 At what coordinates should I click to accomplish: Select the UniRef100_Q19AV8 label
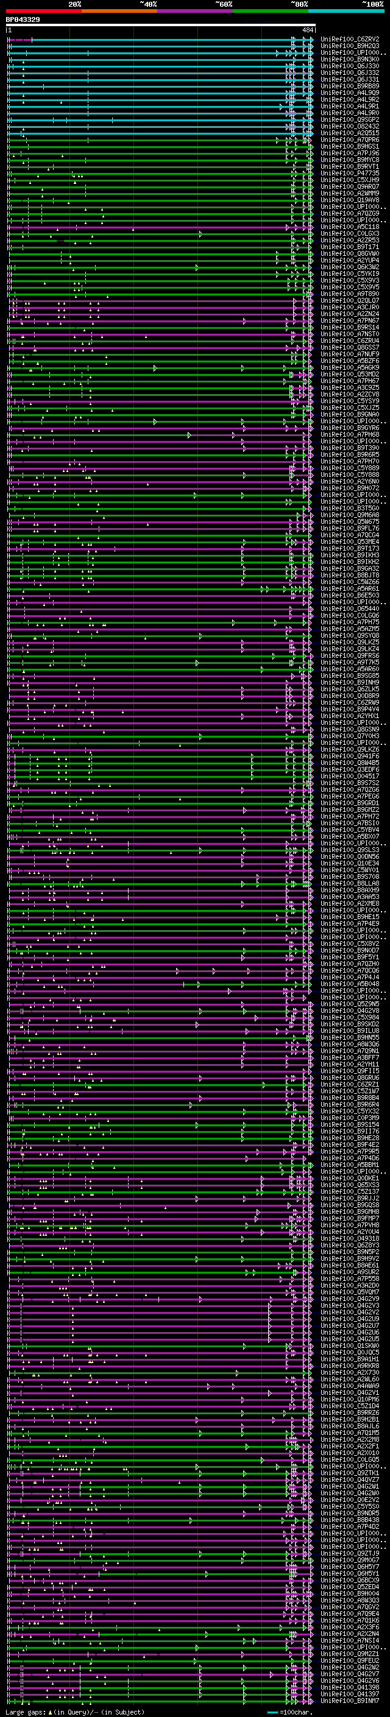350,200
